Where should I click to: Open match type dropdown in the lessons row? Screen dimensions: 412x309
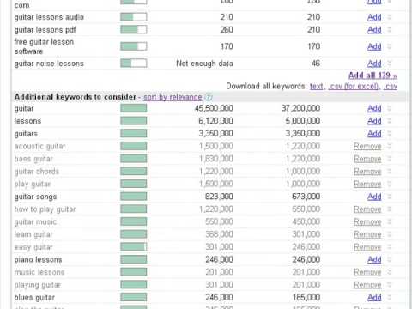click(x=390, y=121)
